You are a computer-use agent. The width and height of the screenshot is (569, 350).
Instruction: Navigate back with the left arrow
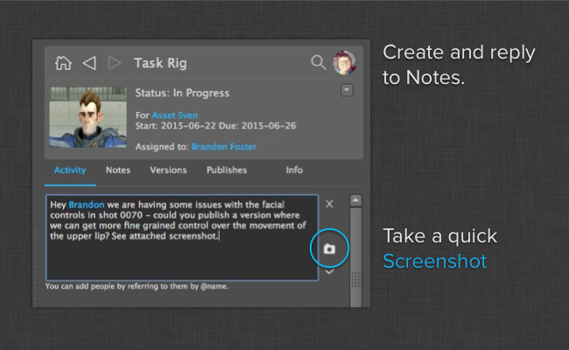tap(88, 63)
